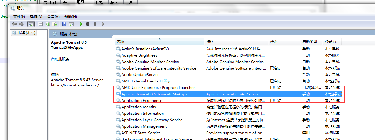Open the Properties toolbar icon
The image size is (375, 140).
click(40, 24)
